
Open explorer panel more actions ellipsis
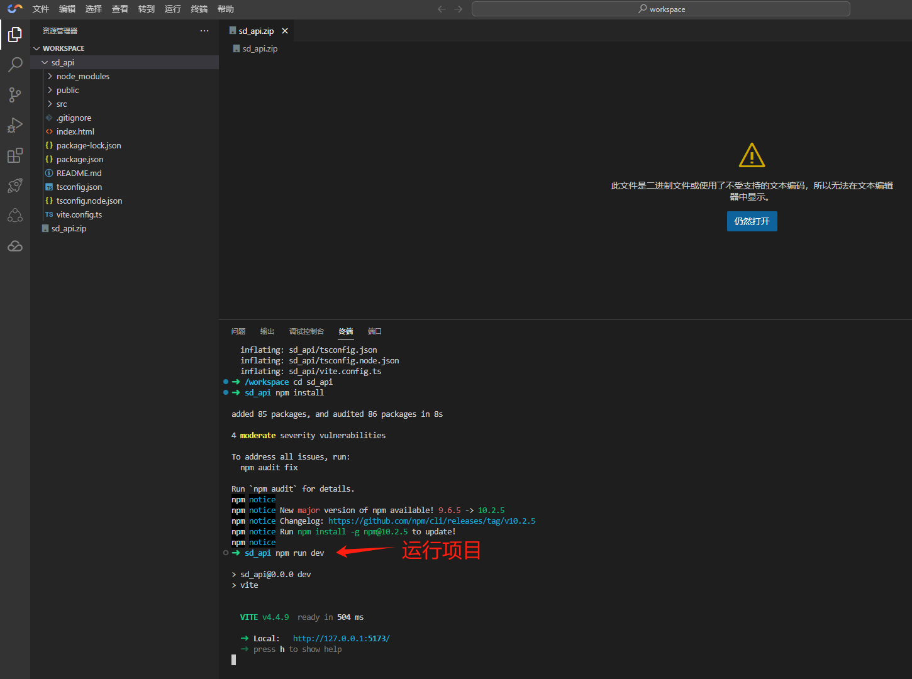click(x=204, y=31)
